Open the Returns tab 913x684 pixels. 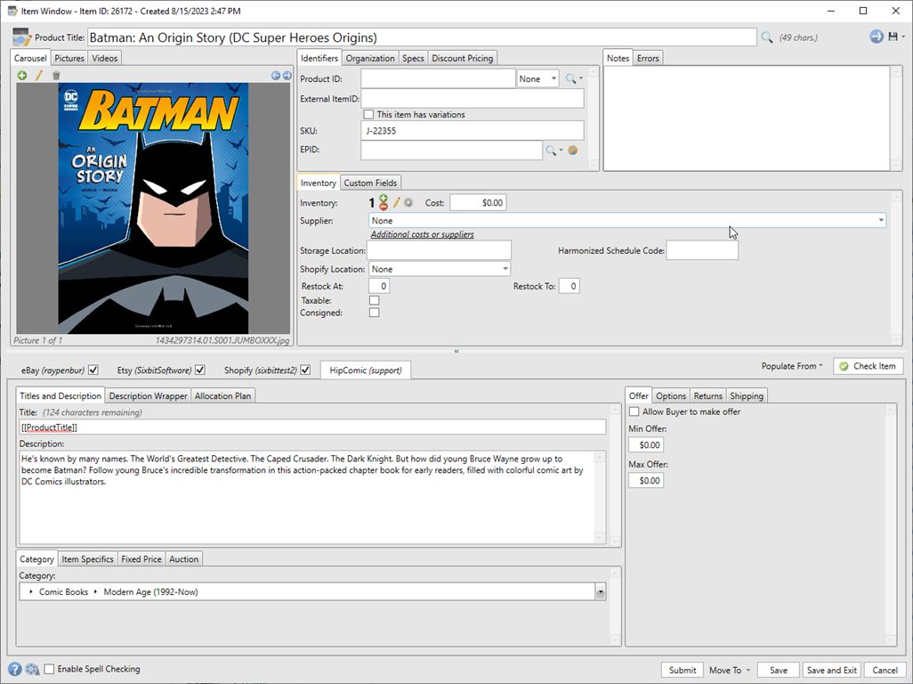708,396
